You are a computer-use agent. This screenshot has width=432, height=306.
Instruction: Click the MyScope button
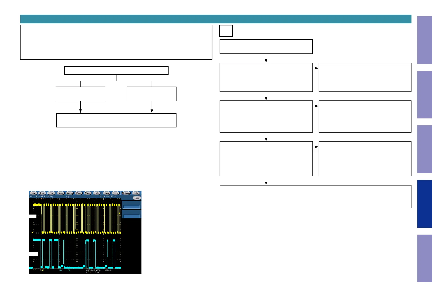(x=126, y=193)
